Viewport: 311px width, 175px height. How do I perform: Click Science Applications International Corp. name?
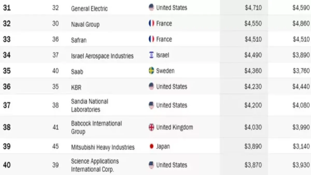[x=95, y=165]
